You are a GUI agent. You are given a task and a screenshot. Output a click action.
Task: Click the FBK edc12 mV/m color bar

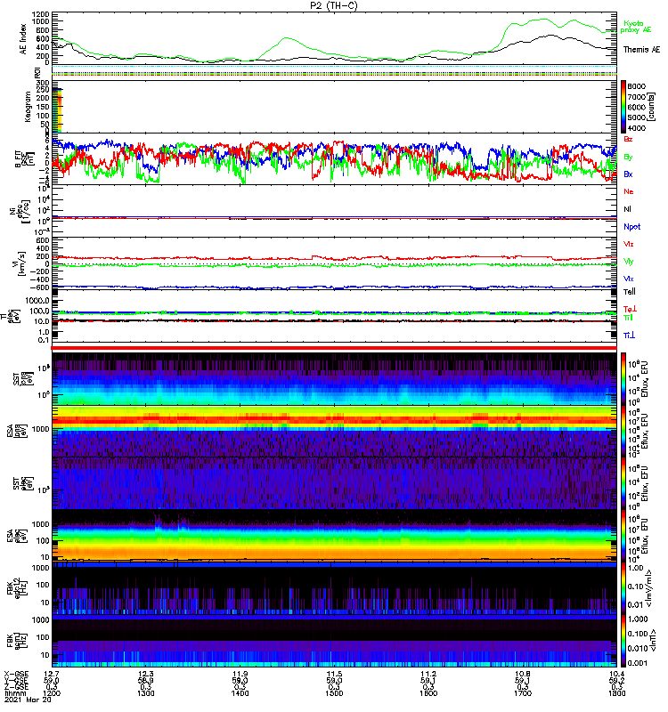pyautogui.click(x=623, y=589)
